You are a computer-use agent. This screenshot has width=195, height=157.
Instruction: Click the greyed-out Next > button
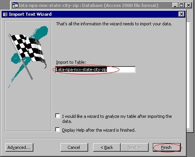(134, 147)
